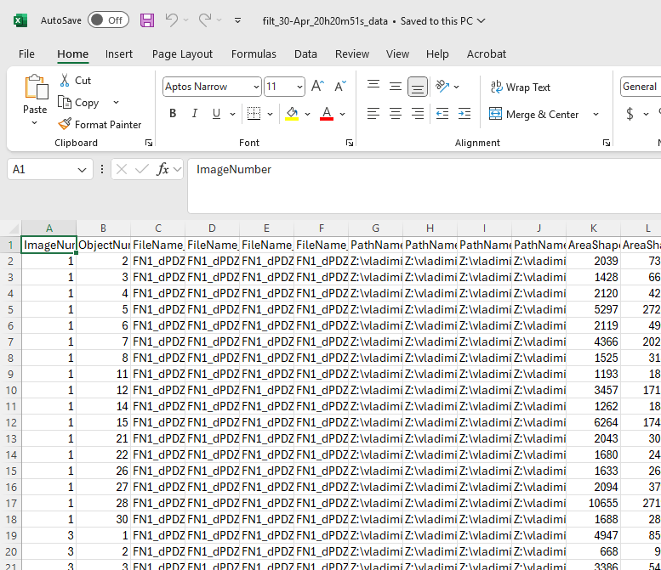The image size is (661, 570).
Task: Click the Name Box showing A1
Action: click(41, 169)
